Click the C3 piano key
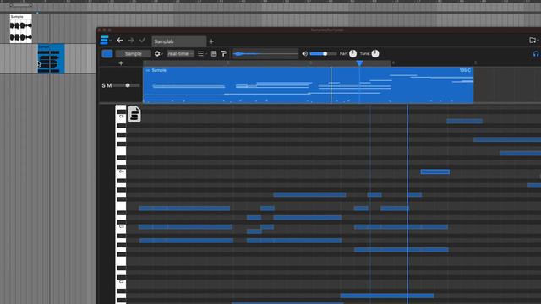Viewport: 541px width, 304px height. (x=121, y=227)
